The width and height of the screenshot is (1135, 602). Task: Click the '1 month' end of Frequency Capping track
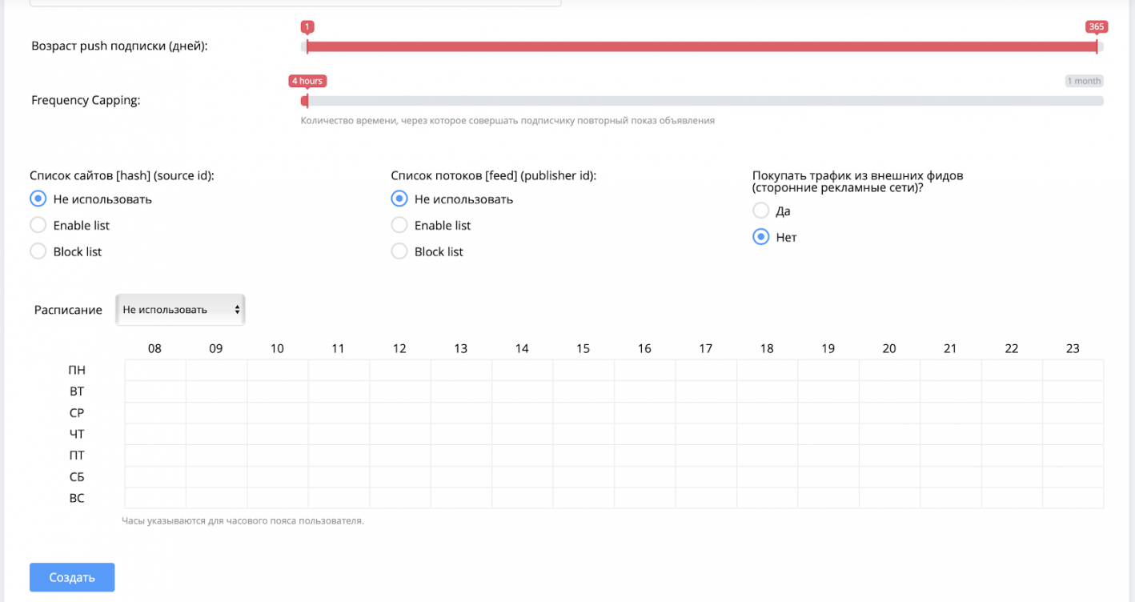(1084, 81)
